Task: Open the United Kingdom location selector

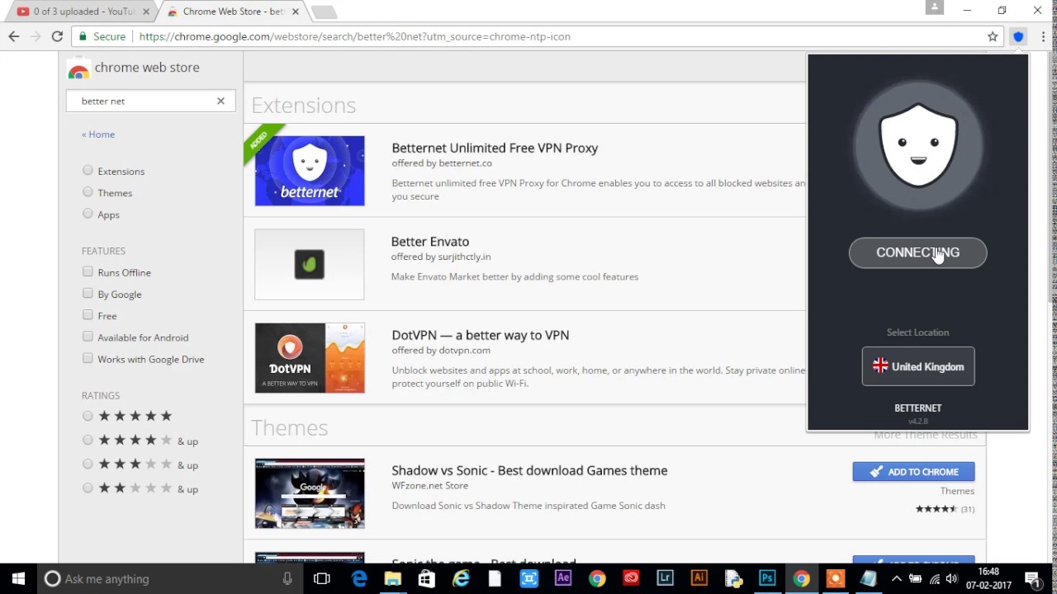Action: click(918, 366)
